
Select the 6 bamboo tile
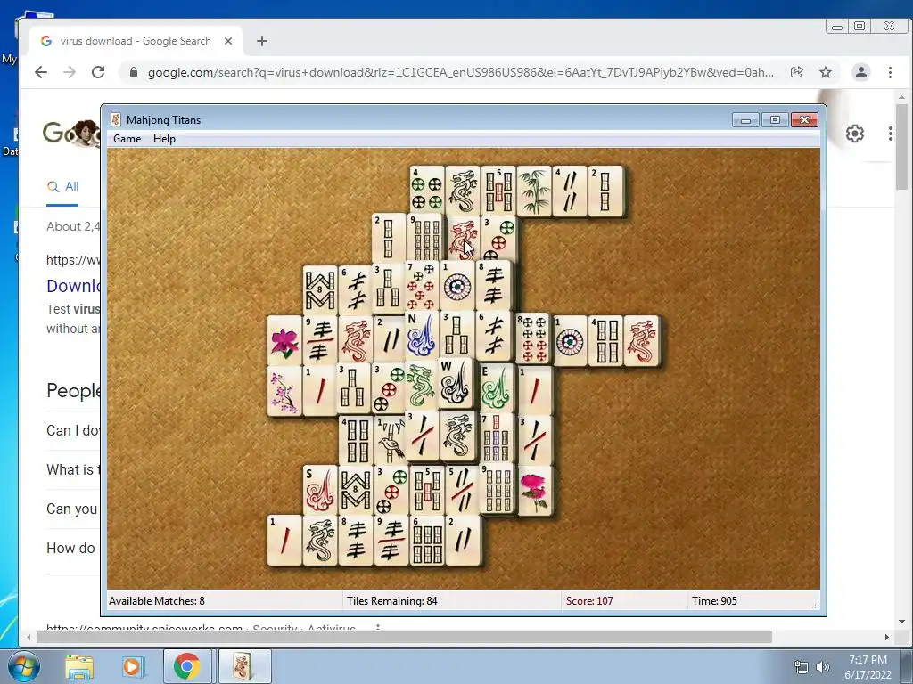[427, 541]
